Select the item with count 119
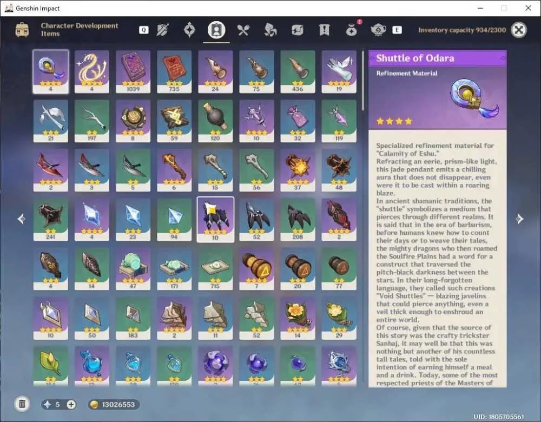The height and width of the screenshot is (422, 541). (x=339, y=121)
